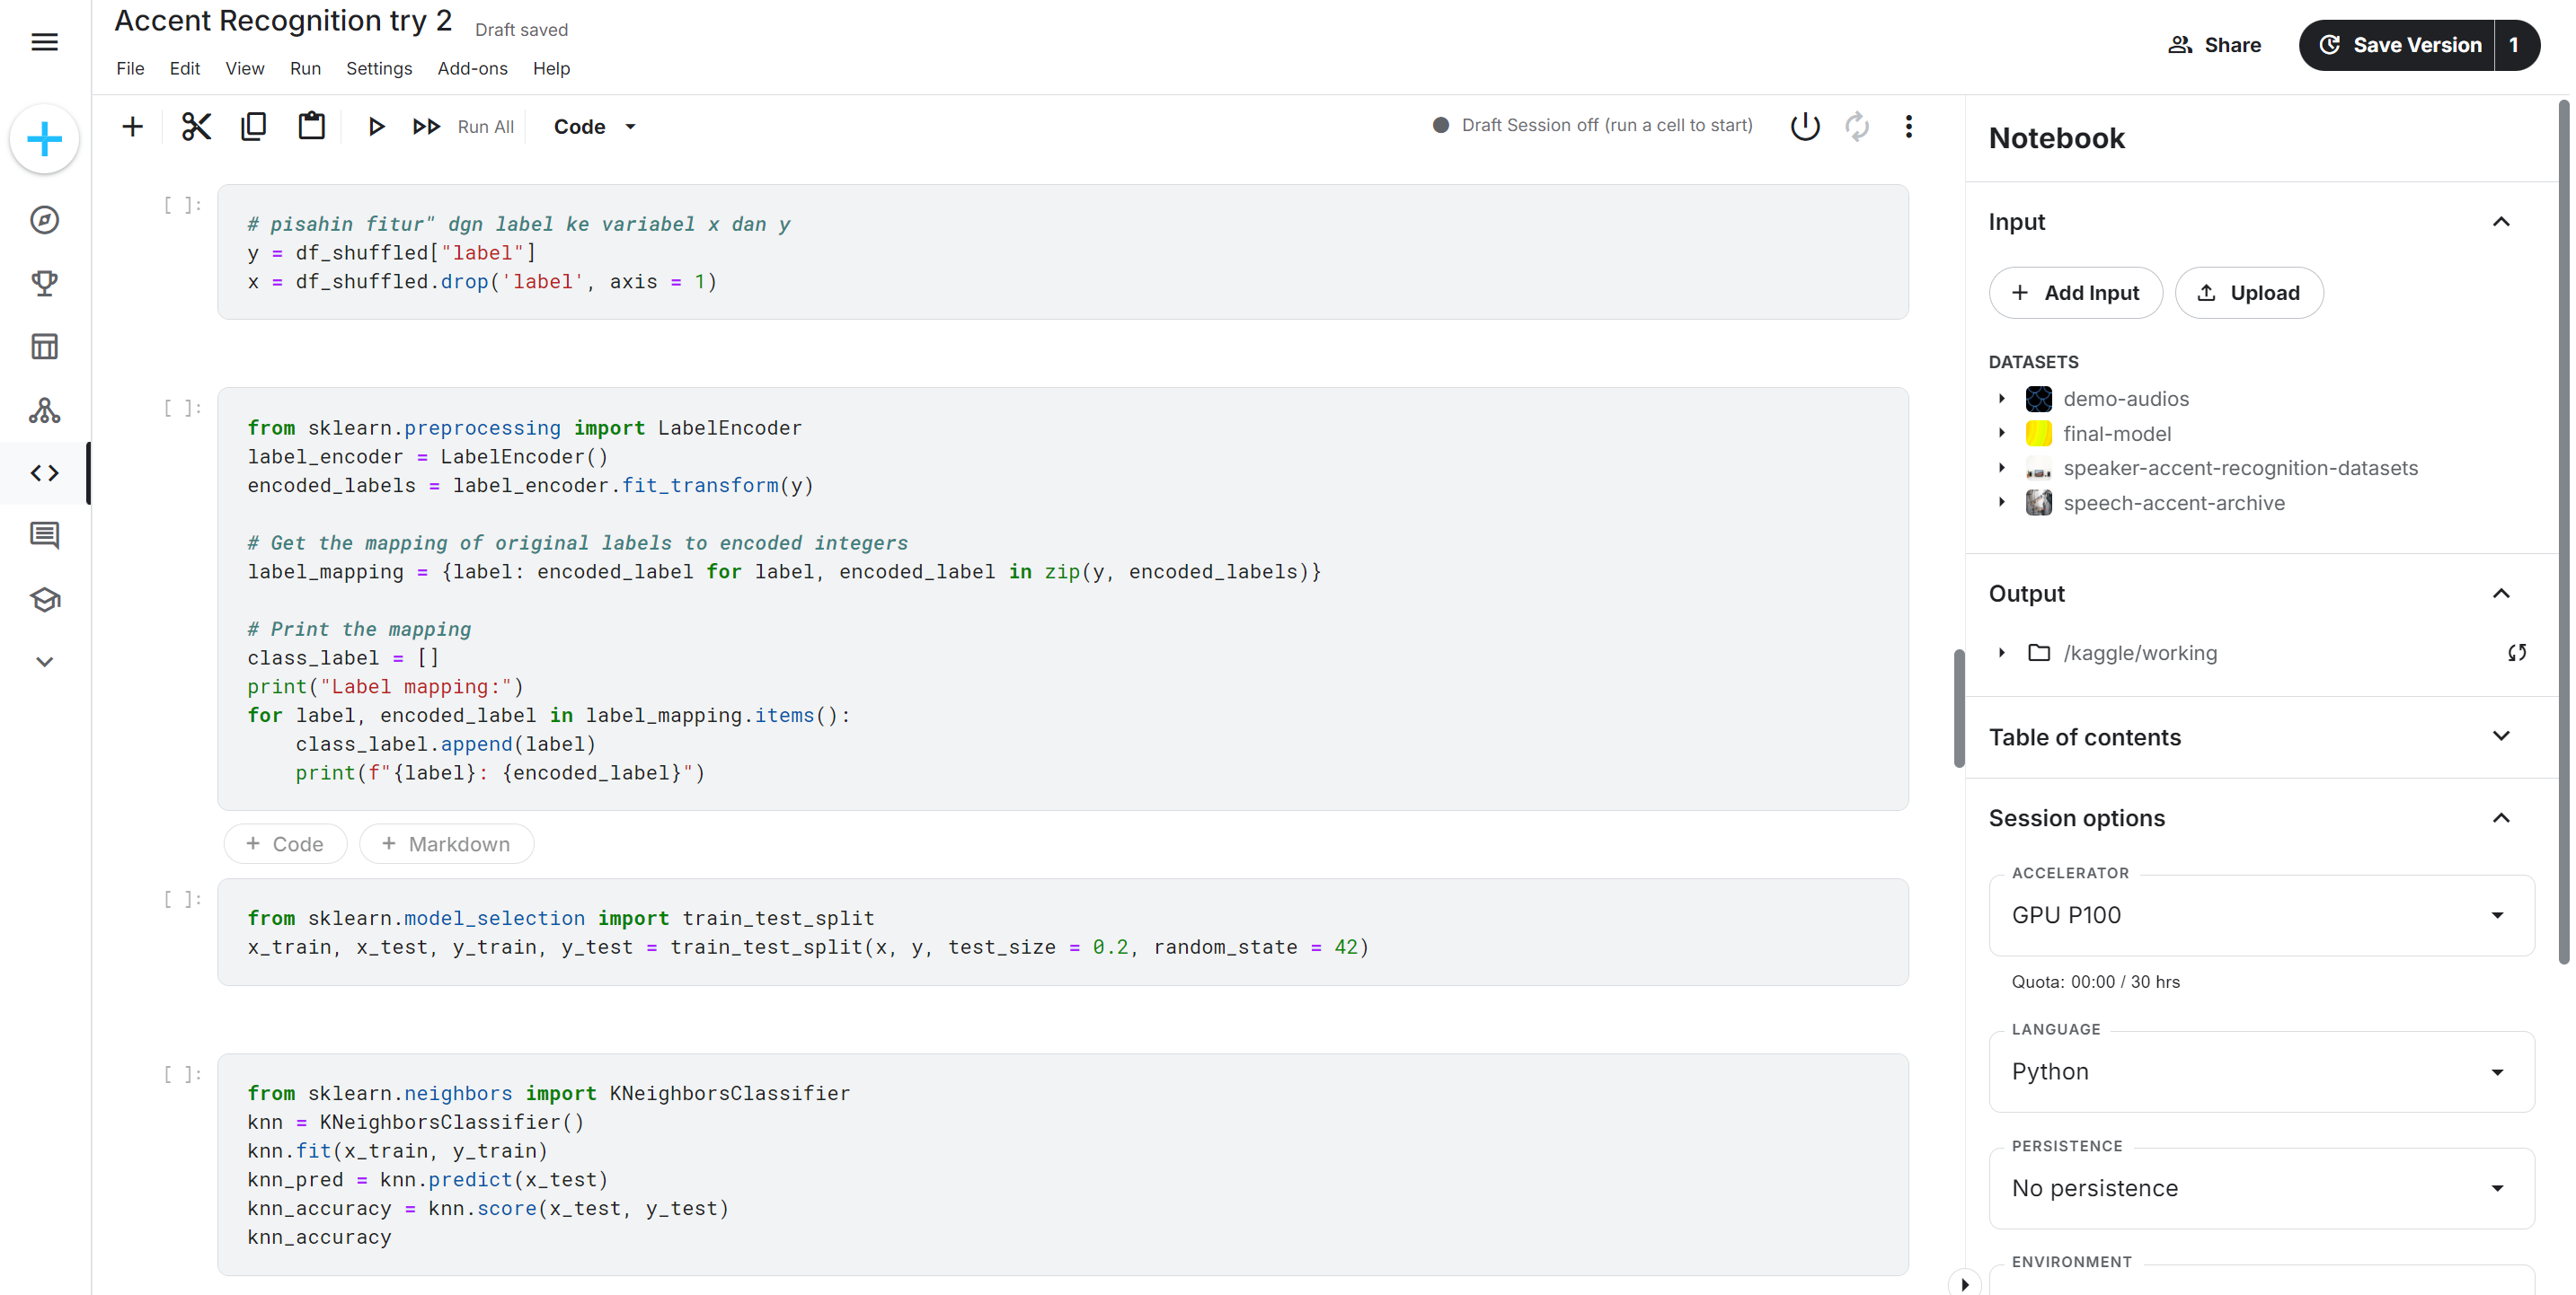Click the Run All label
This screenshot has height=1295, width=2576.
point(486,127)
